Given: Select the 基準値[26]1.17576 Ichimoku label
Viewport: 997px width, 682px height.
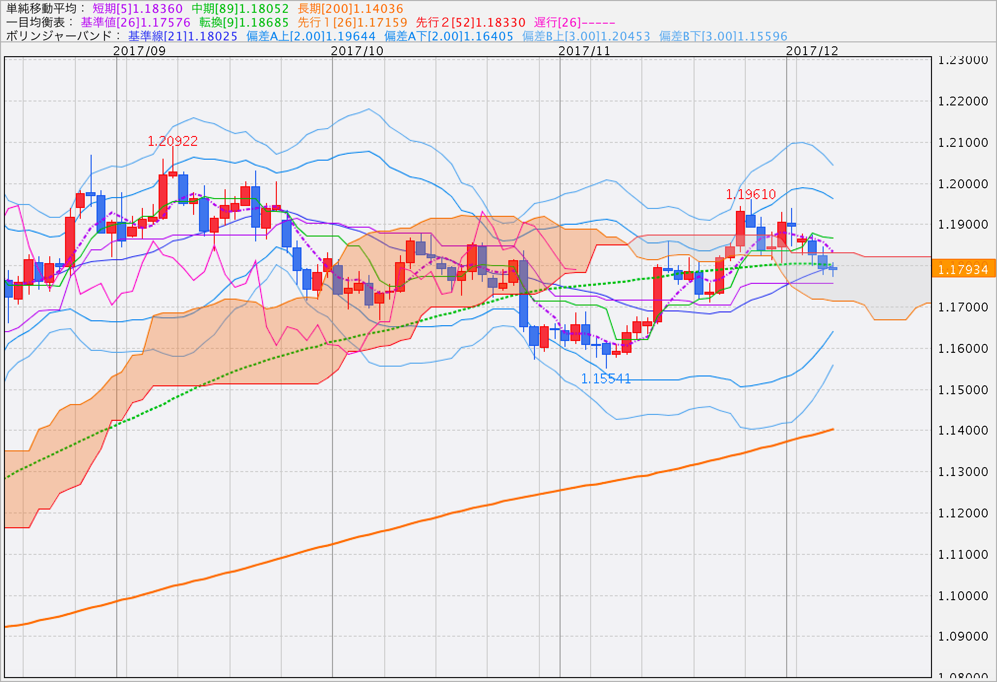Looking at the screenshot, I should click(x=135, y=22).
